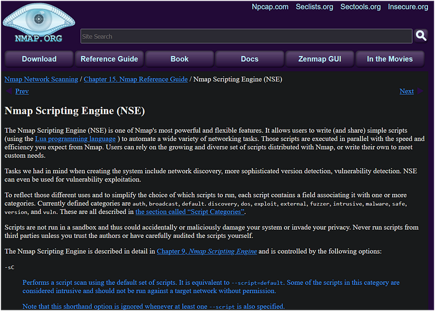Open the Reference Guide menu button

coord(109,59)
